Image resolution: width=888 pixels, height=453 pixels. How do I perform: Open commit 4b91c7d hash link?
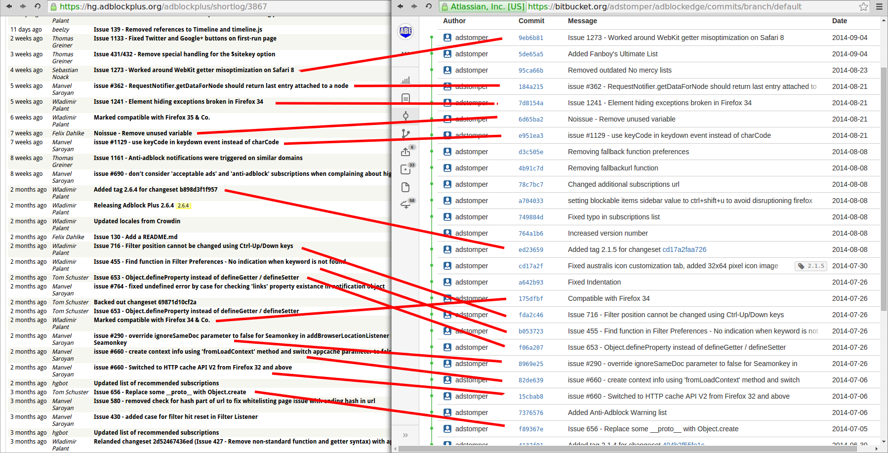point(531,168)
